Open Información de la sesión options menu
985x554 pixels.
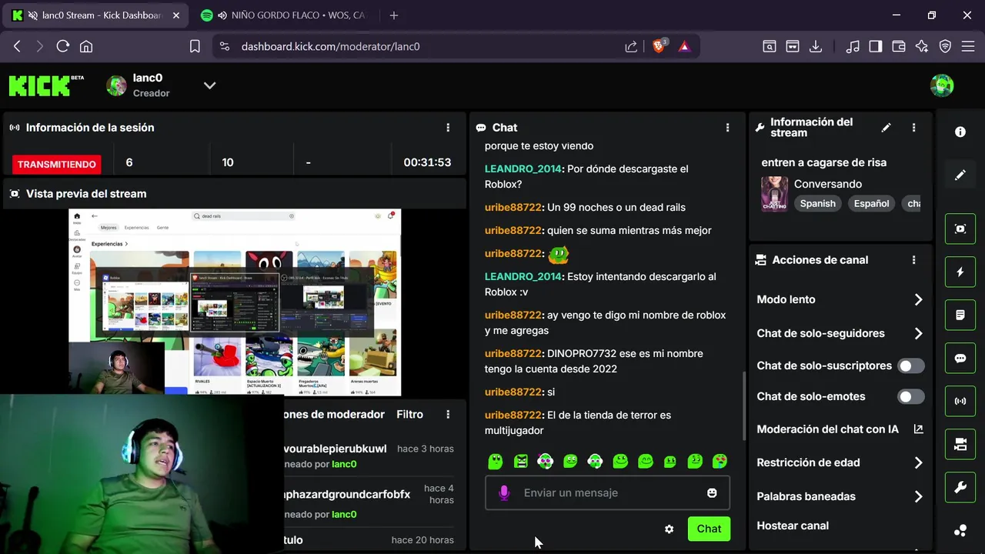click(x=448, y=128)
